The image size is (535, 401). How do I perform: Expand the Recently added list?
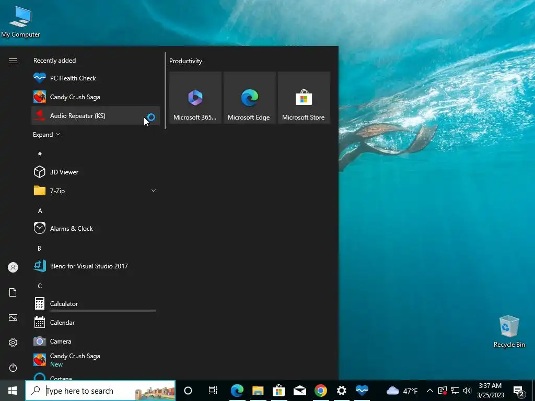[46, 135]
